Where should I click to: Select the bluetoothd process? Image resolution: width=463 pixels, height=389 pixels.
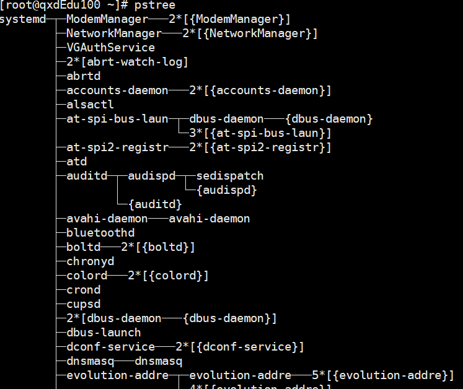100,233
